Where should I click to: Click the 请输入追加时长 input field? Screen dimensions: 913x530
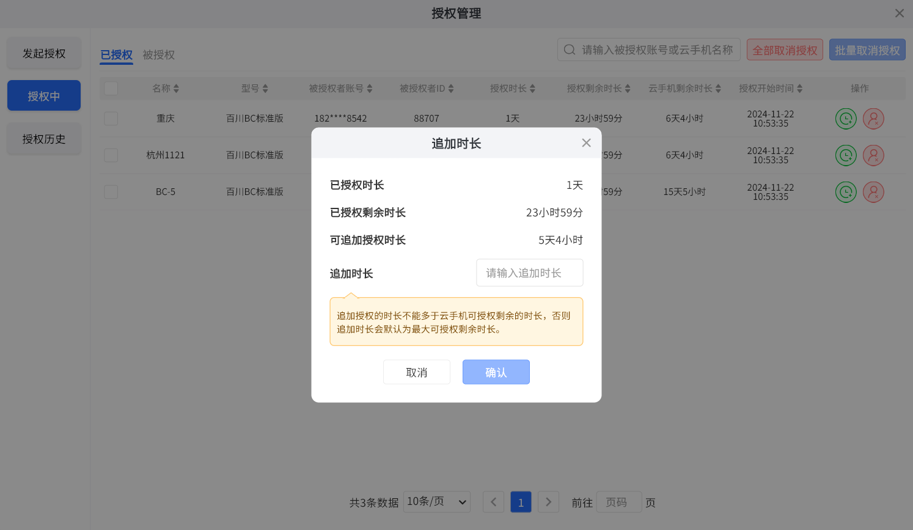point(529,273)
